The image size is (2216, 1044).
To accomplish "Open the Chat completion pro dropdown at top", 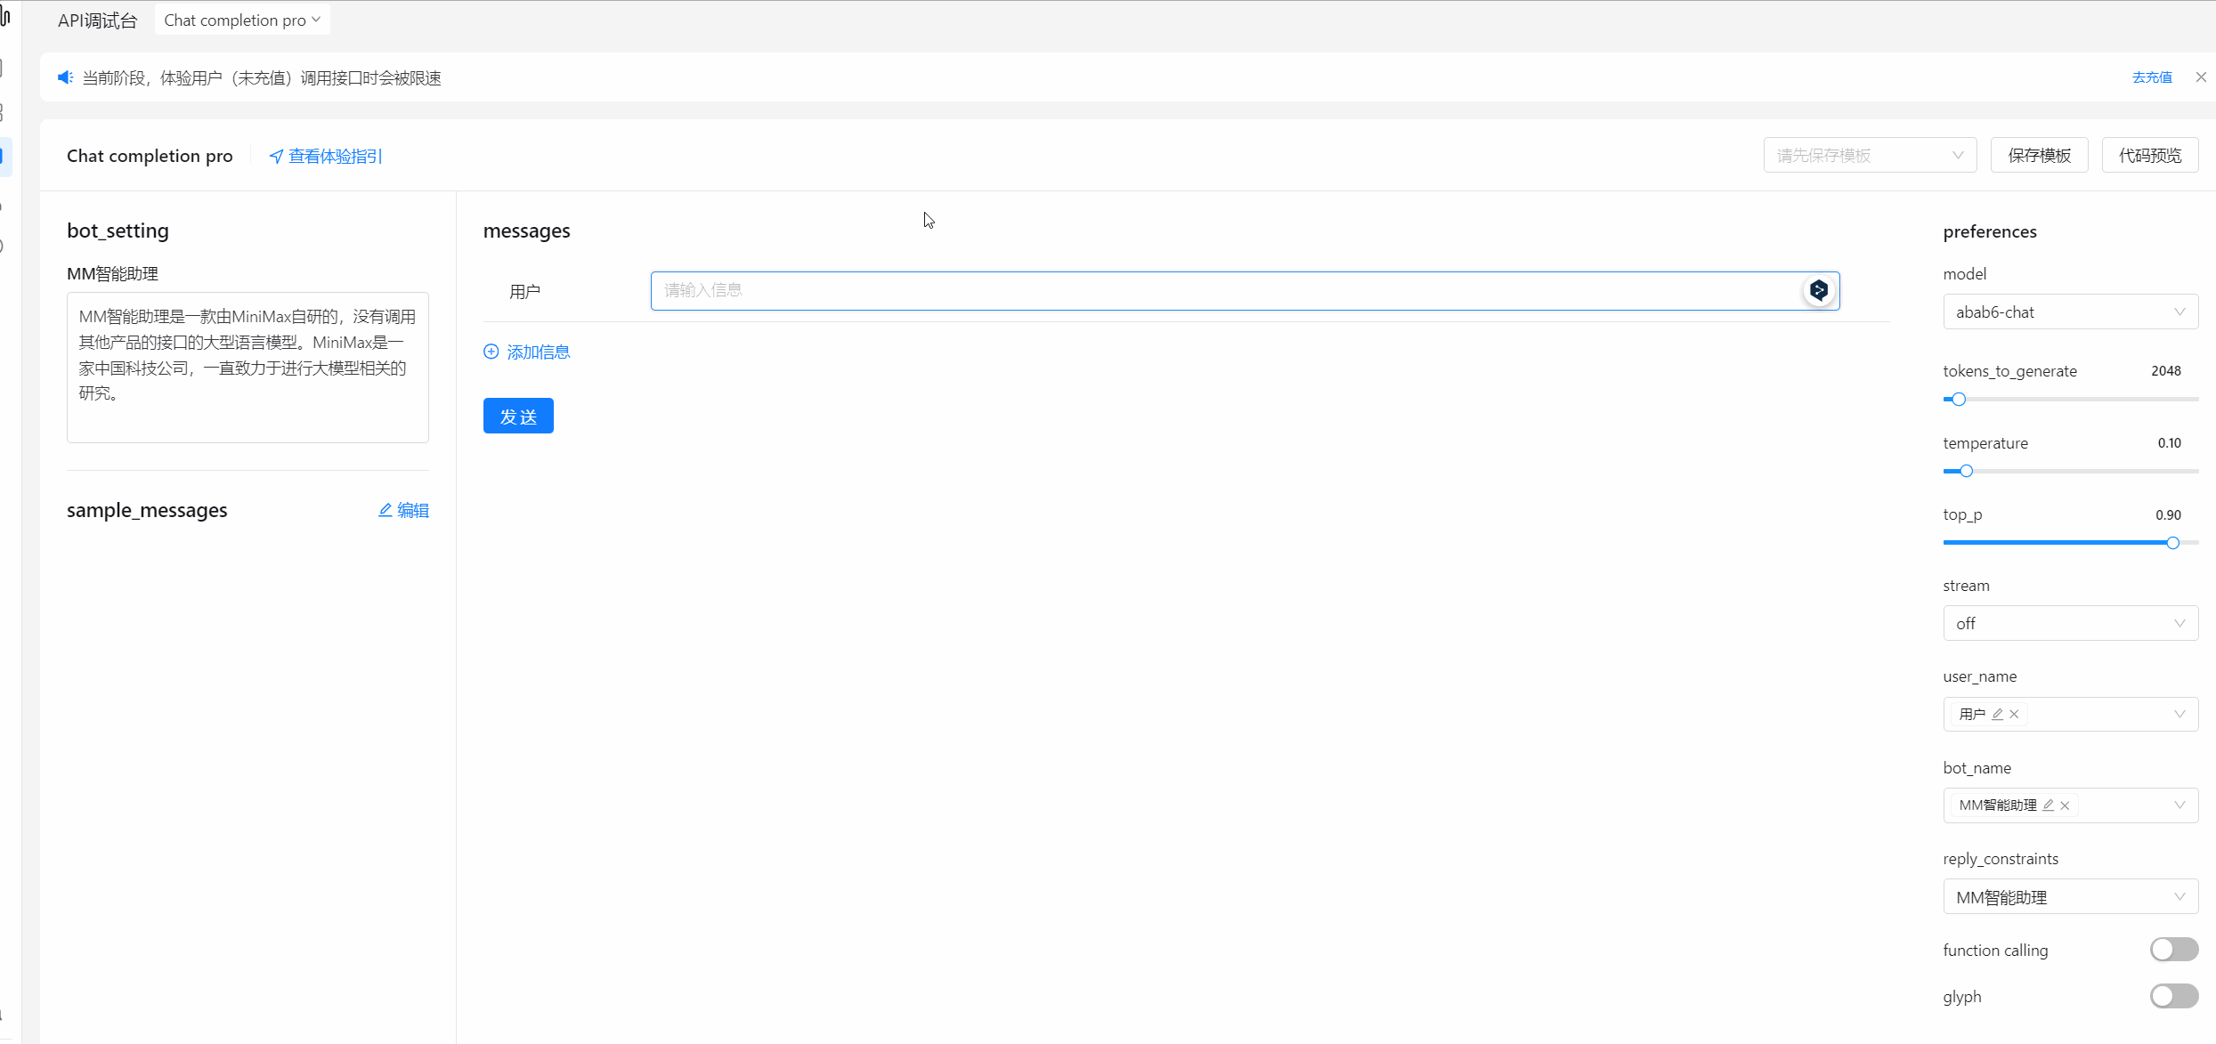I will click(x=242, y=20).
